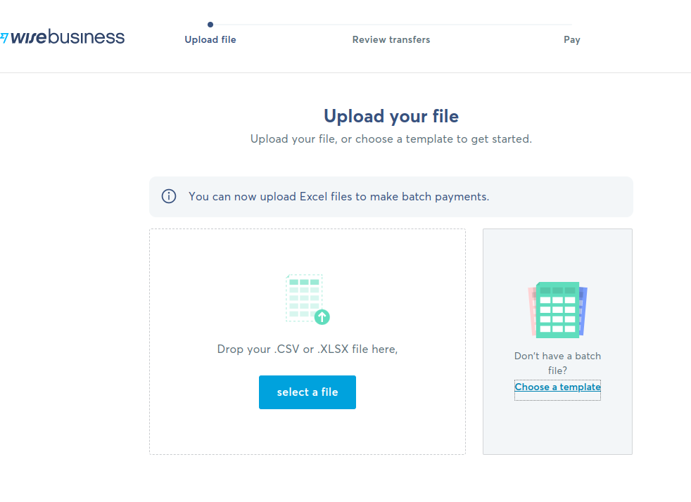Select the Upload file step

click(x=210, y=39)
